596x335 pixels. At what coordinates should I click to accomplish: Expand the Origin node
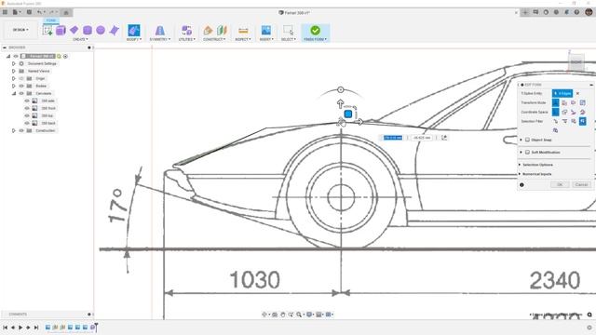pos(14,78)
